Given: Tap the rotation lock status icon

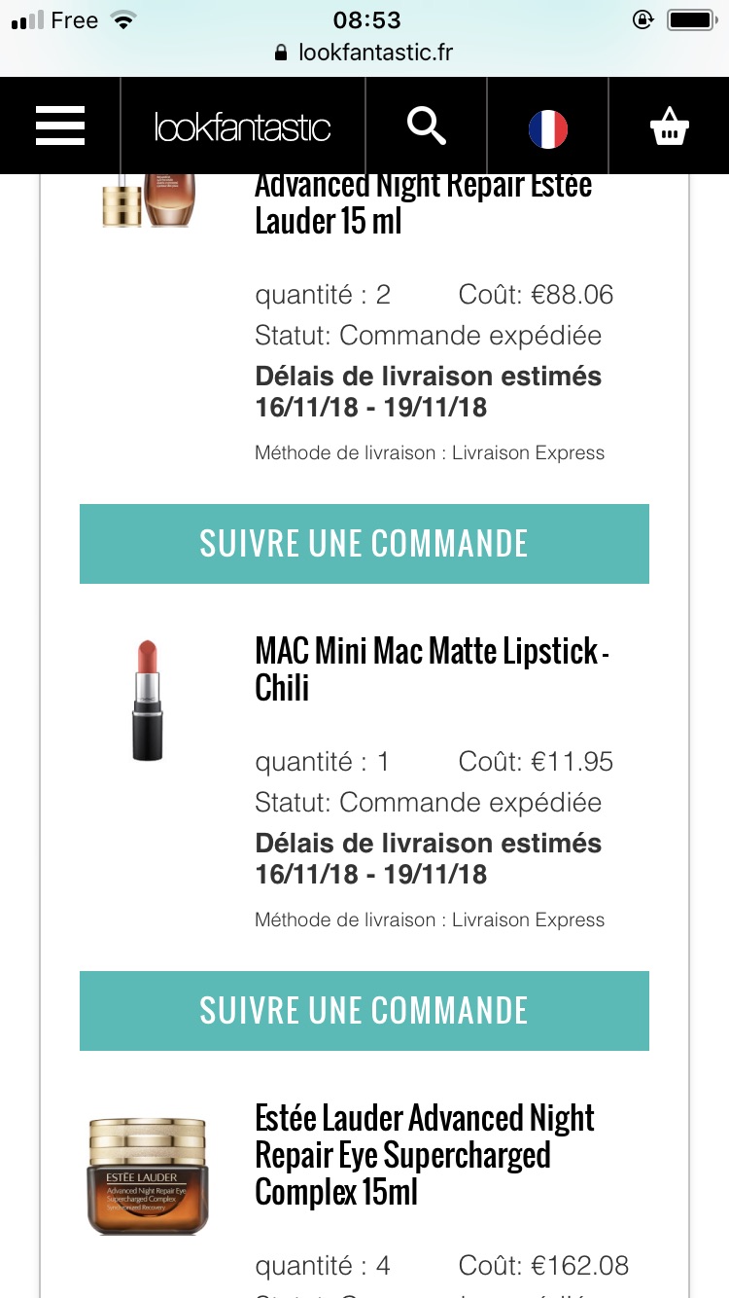Looking at the screenshot, I should [642, 19].
